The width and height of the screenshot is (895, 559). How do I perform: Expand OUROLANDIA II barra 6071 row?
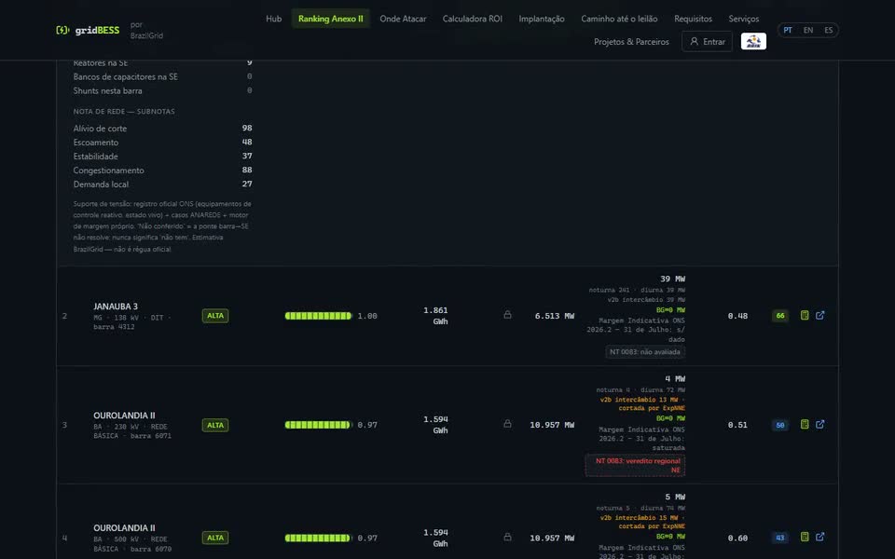pos(447,425)
